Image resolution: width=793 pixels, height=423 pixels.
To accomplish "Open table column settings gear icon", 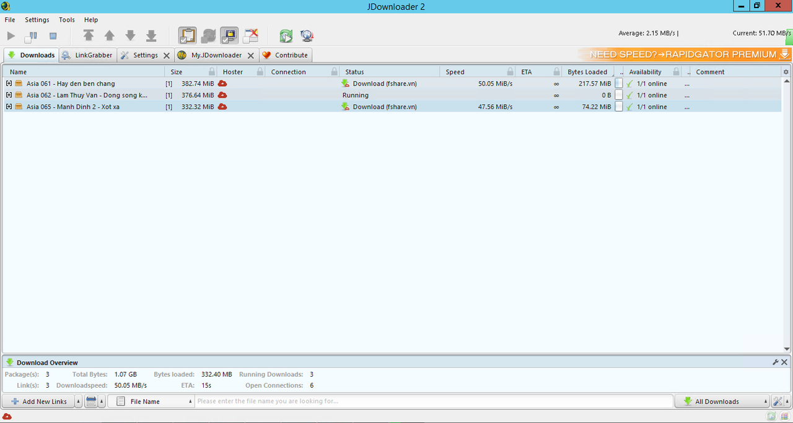I will 786,72.
